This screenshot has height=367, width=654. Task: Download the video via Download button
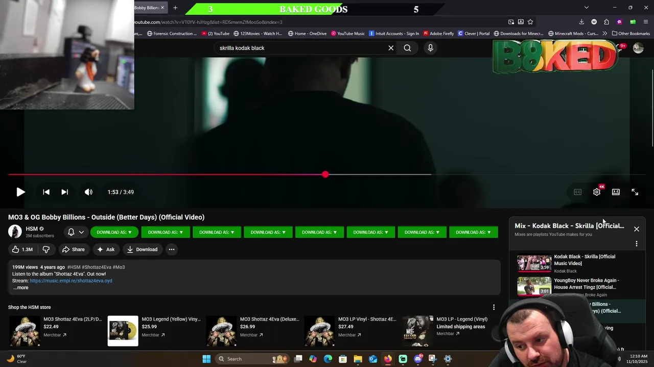tap(142, 249)
